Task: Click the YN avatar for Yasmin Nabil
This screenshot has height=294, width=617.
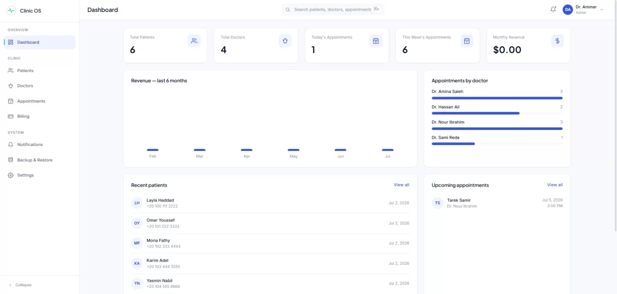Action: [x=137, y=283]
